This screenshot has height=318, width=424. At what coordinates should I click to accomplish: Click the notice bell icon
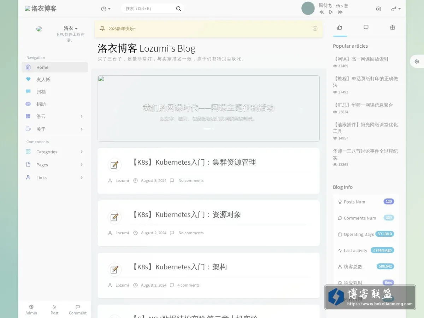click(102, 29)
